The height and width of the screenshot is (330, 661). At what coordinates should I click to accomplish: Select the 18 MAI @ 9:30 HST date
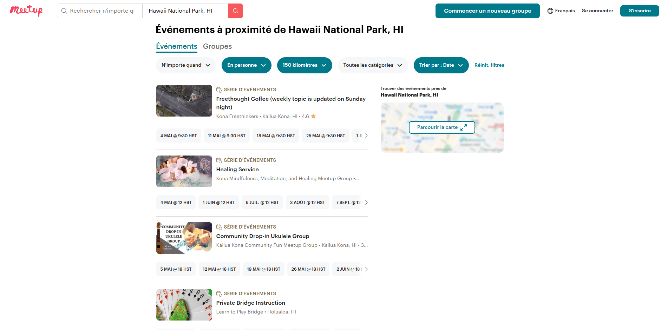pyautogui.click(x=276, y=136)
